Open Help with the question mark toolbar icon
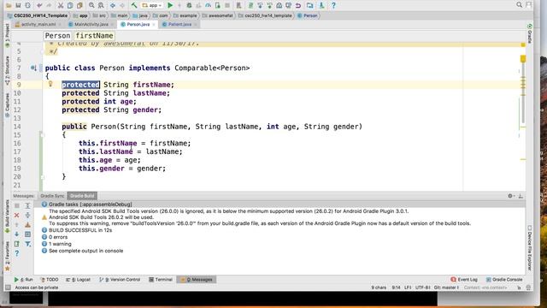547x308 pixels. pos(333,5)
